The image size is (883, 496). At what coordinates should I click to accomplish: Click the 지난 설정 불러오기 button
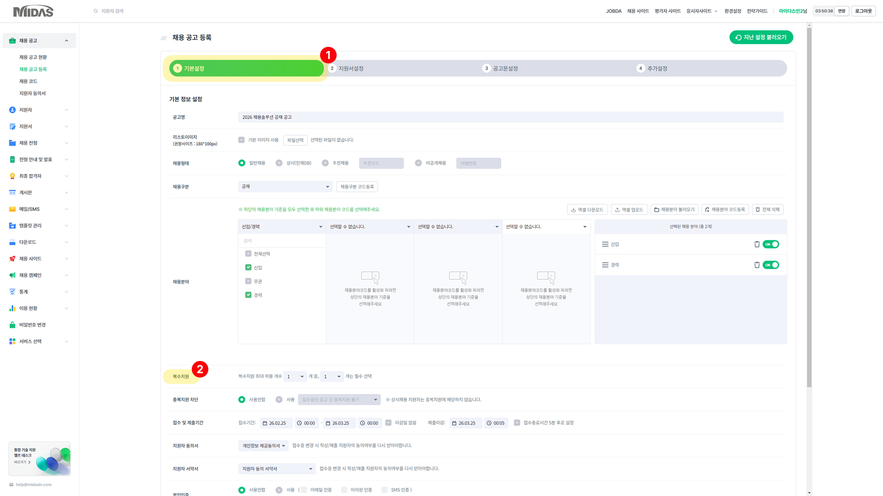(x=761, y=37)
